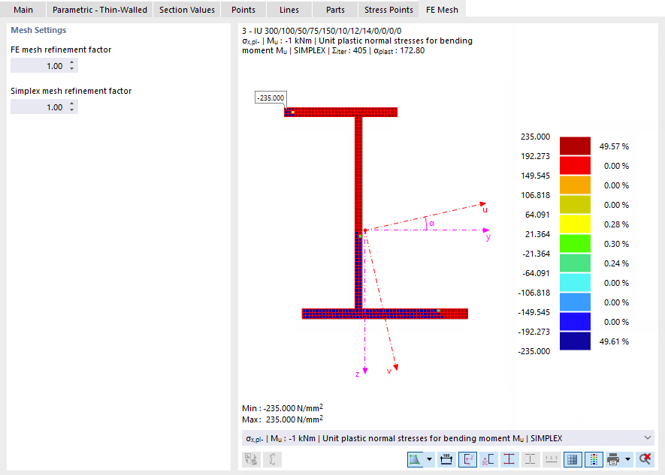This screenshot has height=475, width=665.
Task: Click the -21.364 legend value
Action: pyautogui.click(x=536, y=254)
